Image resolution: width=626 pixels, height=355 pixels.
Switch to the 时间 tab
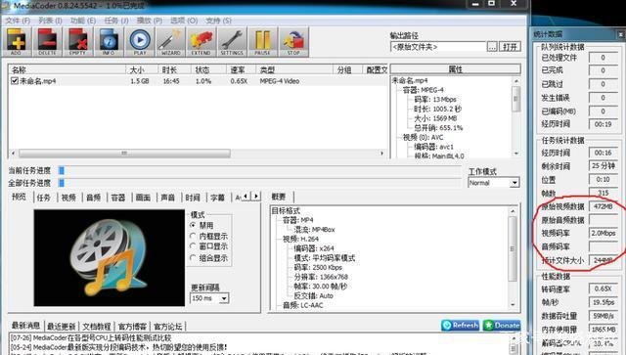click(x=193, y=198)
